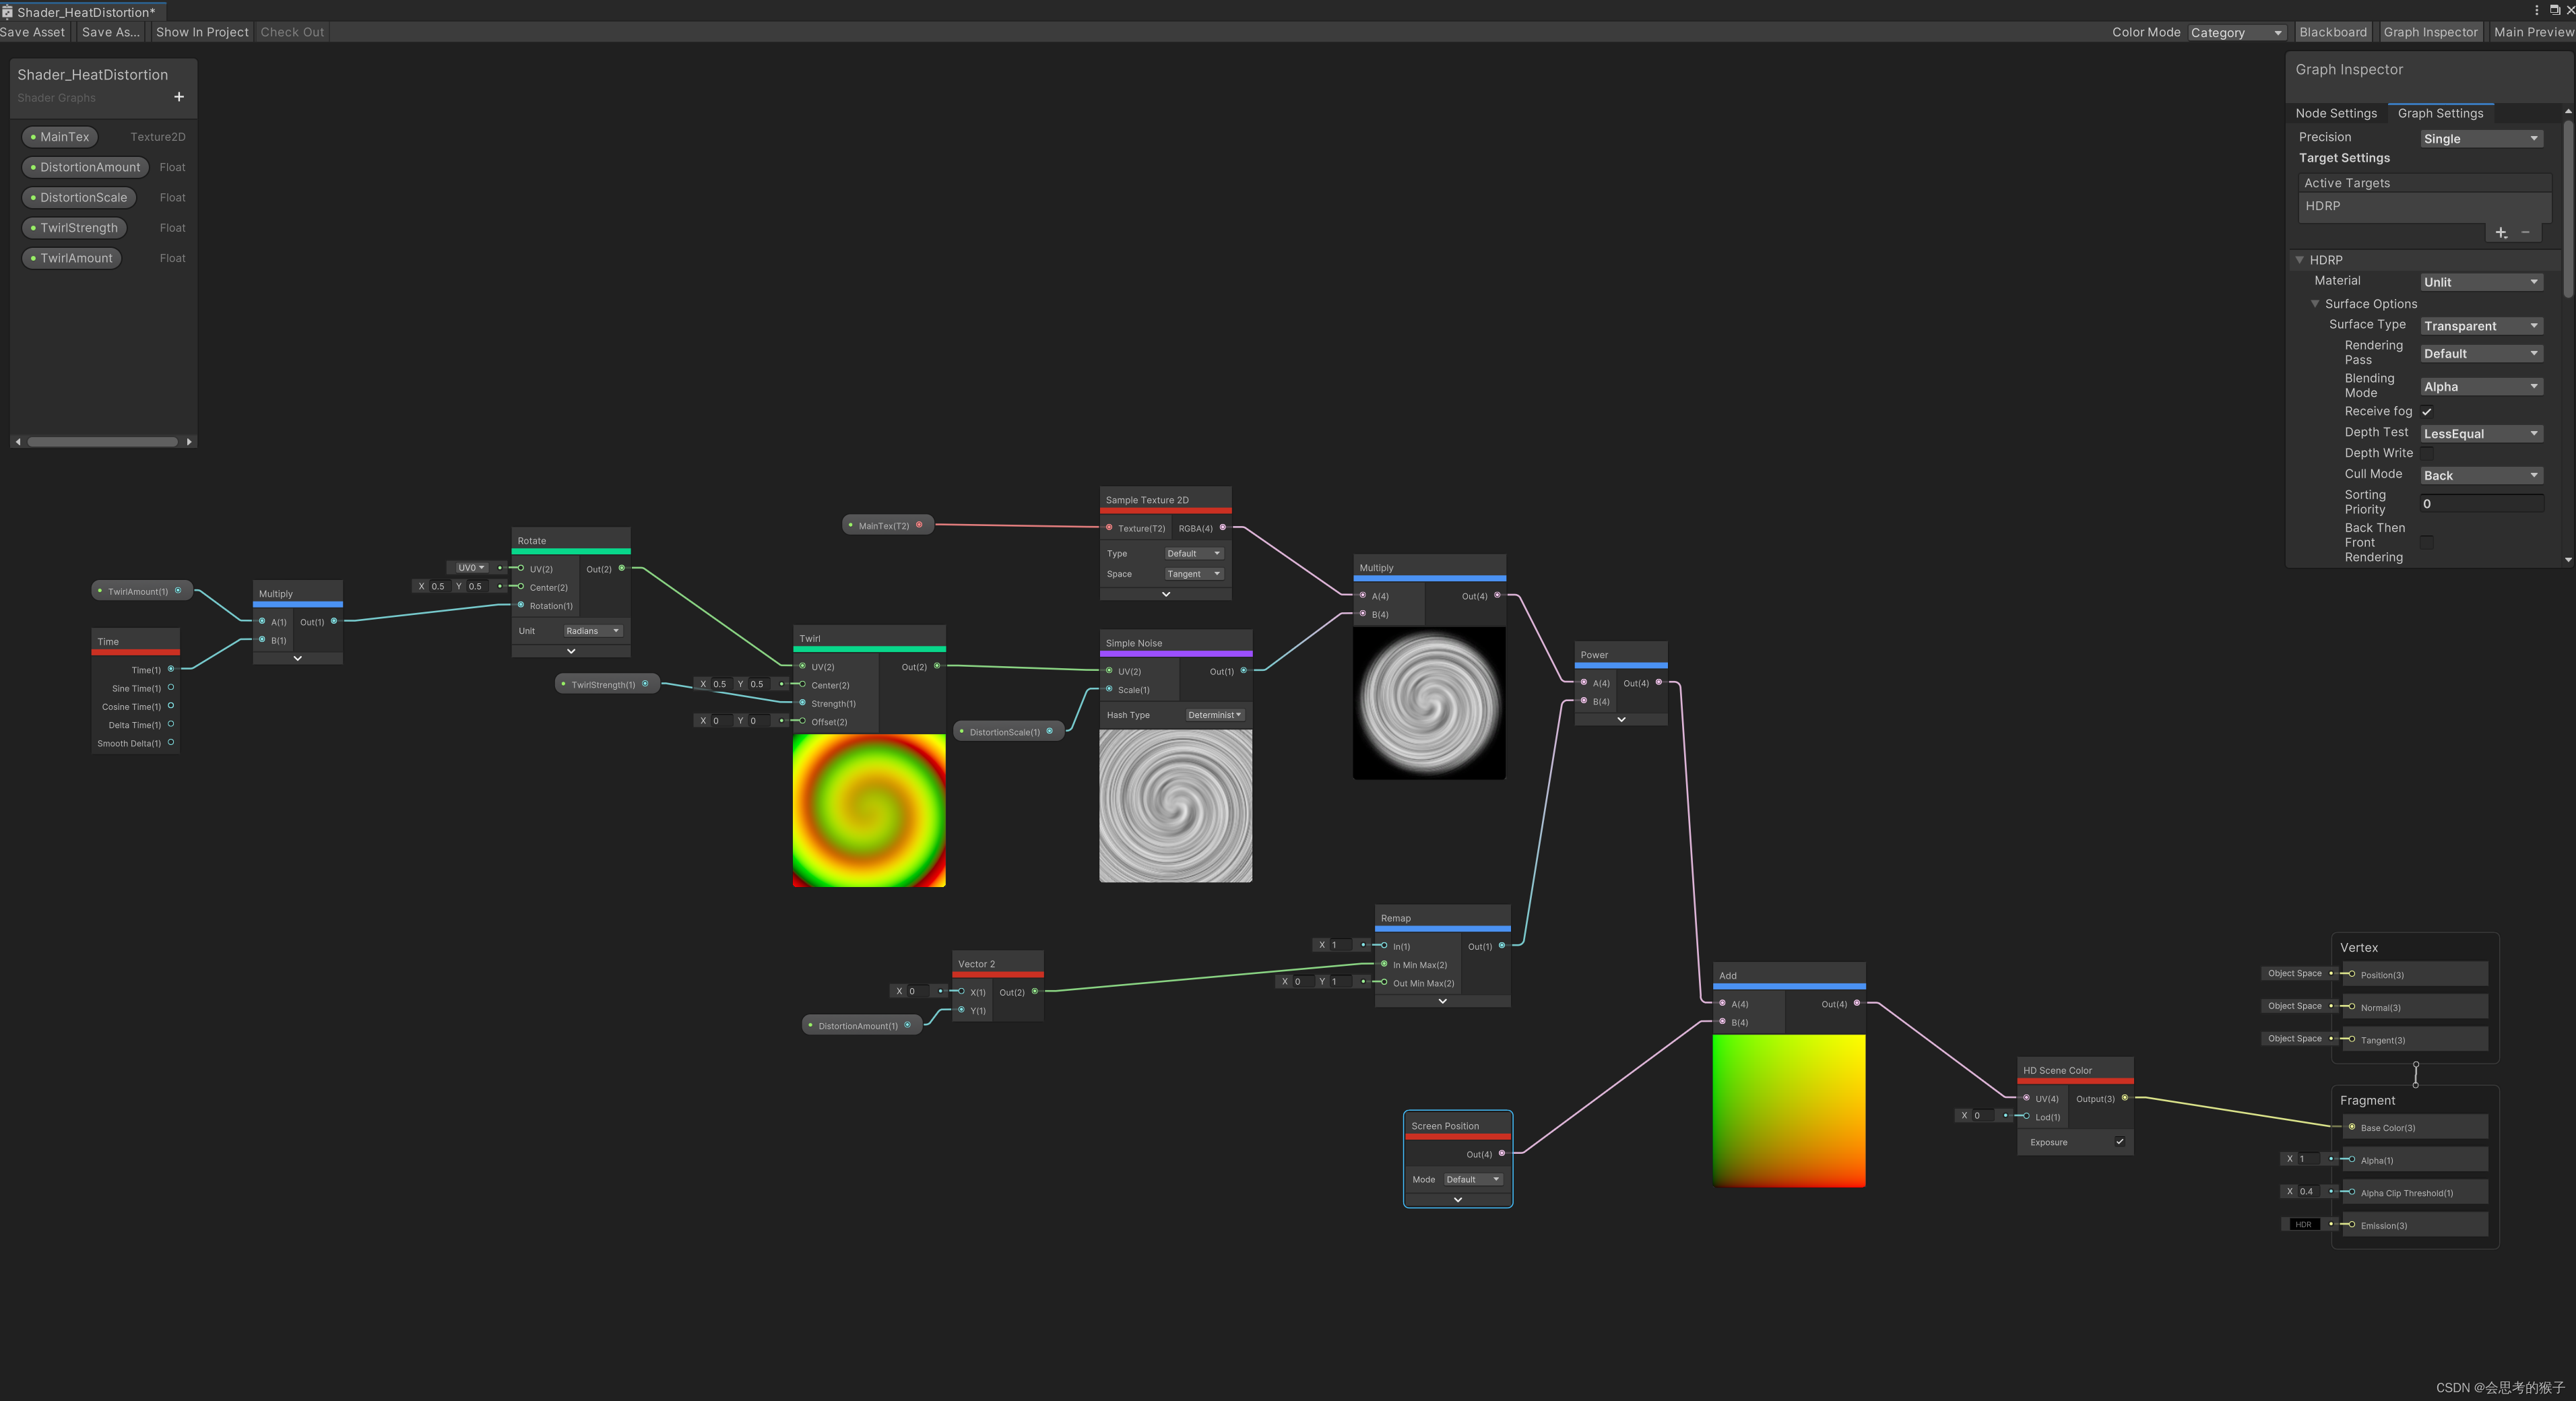Click Save Asset button in toolbar
The width and height of the screenshot is (2576, 1401).
click(34, 31)
